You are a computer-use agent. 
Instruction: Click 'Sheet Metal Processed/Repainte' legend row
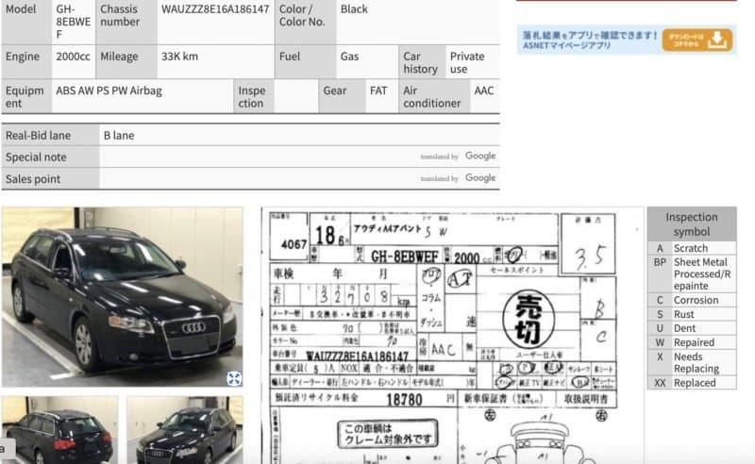click(692, 273)
